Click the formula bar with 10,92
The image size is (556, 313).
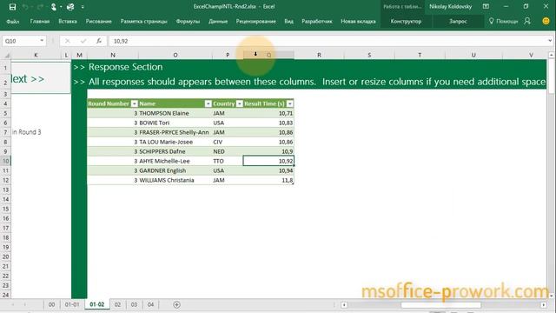coord(328,41)
